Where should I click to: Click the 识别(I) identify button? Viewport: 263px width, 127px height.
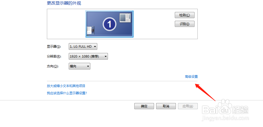184,24
